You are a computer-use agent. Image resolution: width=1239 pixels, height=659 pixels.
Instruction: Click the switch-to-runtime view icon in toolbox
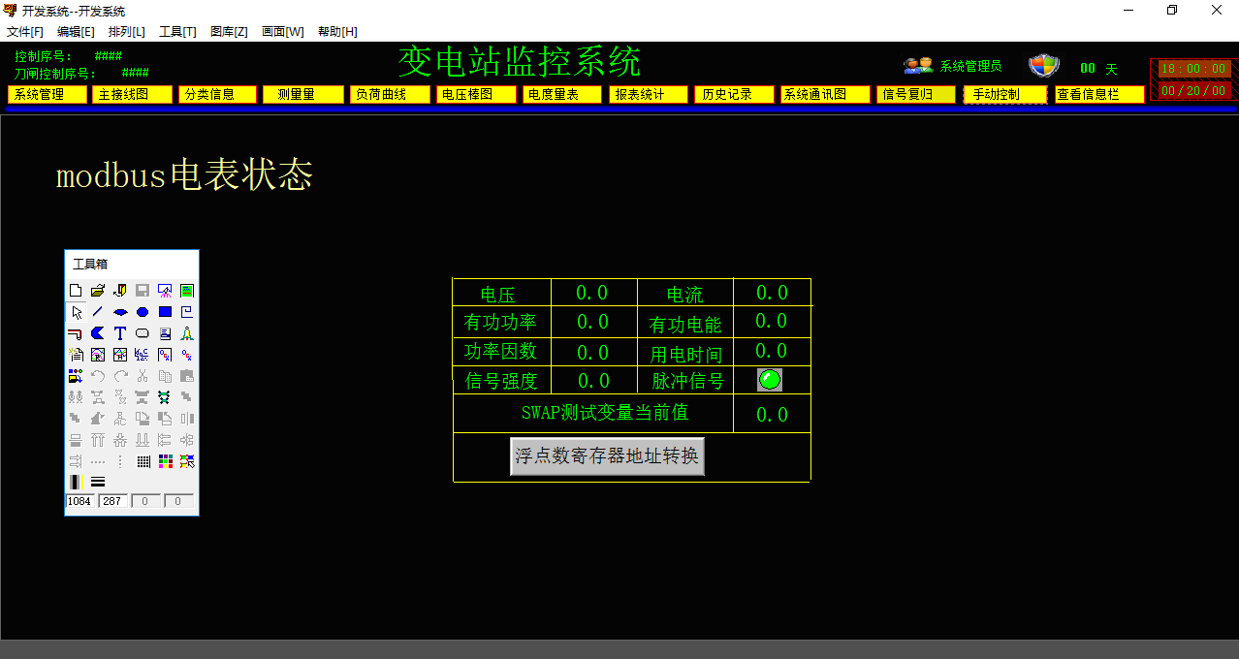(x=165, y=291)
